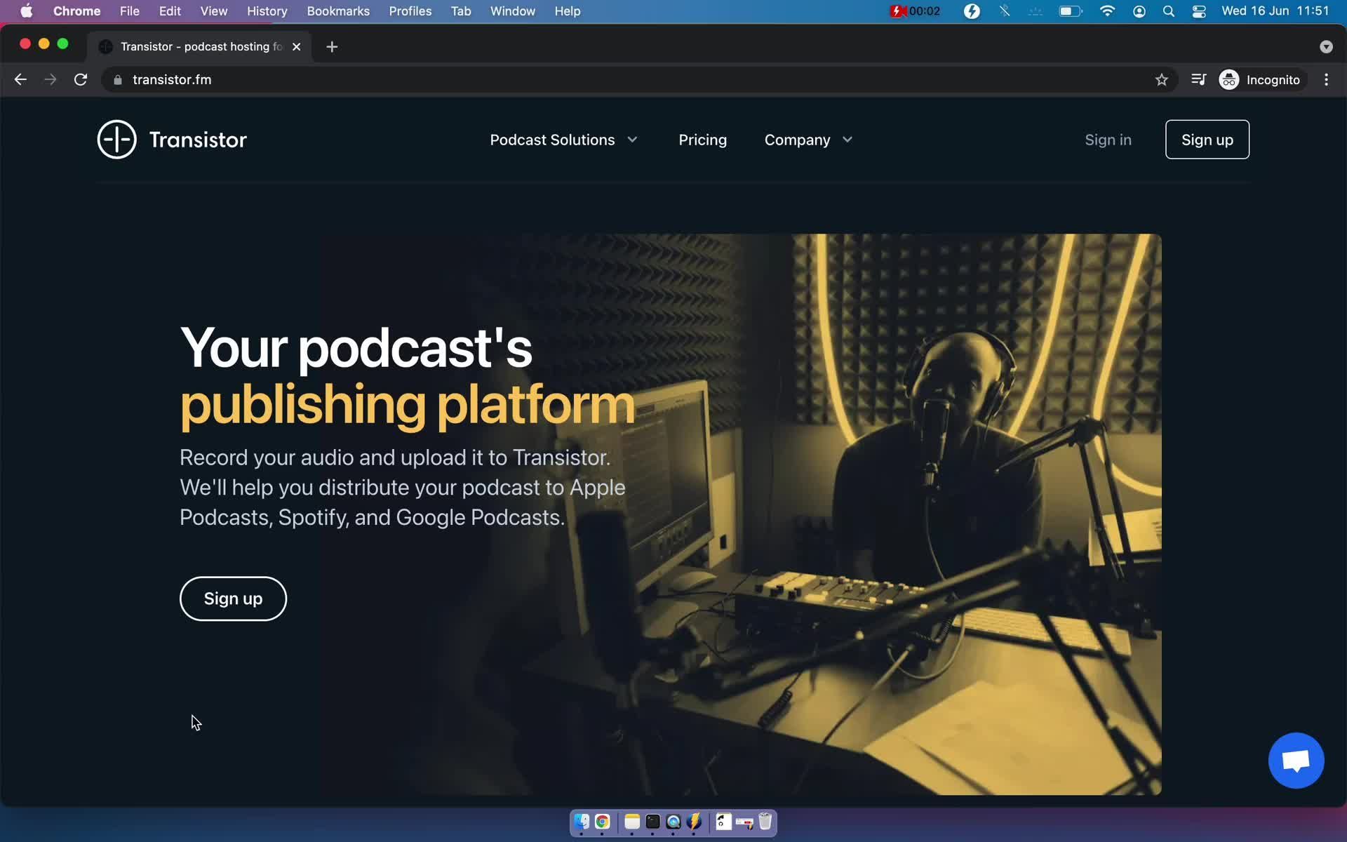
Task: Open the History menu
Action: pos(267,11)
